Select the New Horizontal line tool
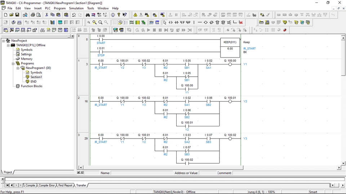Image resolution: width=346 pixels, height=194 pixels. tap(200, 22)
